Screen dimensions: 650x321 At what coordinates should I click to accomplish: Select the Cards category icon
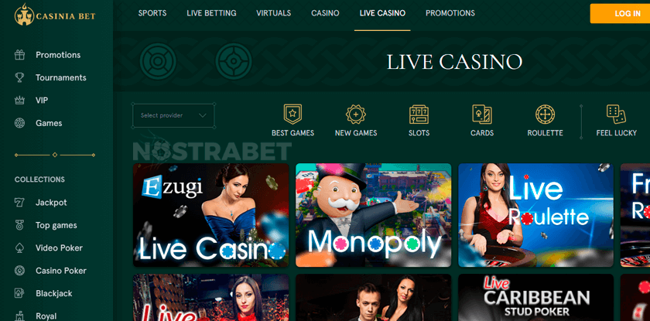pos(482,114)
